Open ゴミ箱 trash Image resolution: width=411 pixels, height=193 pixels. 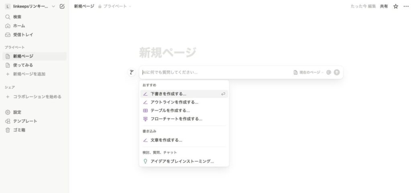[35, 130]
